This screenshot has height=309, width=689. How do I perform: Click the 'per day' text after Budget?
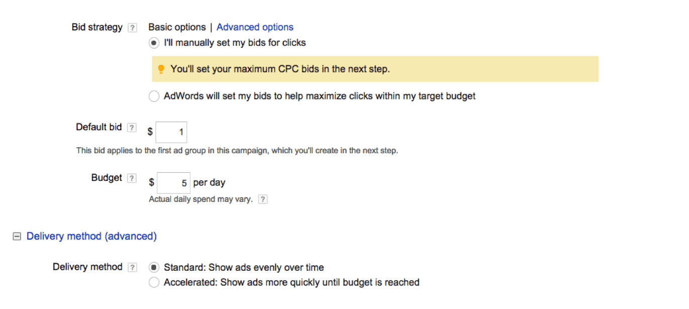[210, 182]
